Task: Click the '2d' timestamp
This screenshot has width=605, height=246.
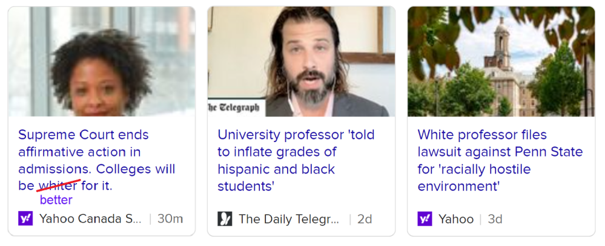Action: tap(365, 219)
